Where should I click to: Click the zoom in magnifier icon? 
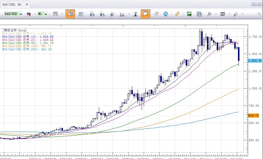(x=92, y=14)
